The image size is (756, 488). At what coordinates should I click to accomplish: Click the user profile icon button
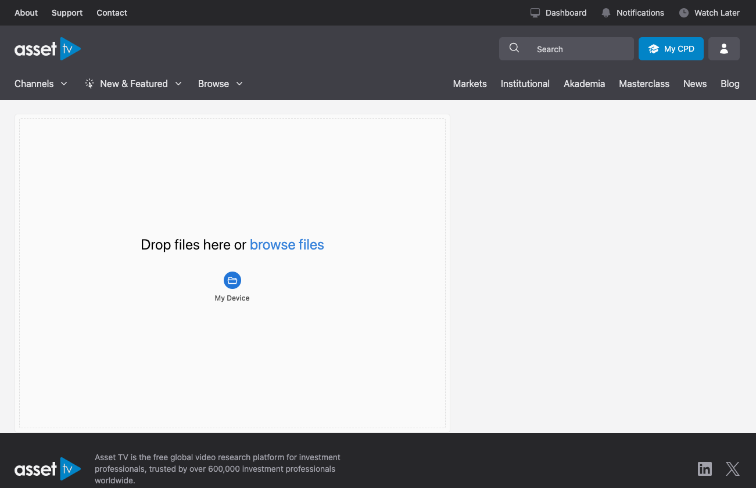point(723,49)
